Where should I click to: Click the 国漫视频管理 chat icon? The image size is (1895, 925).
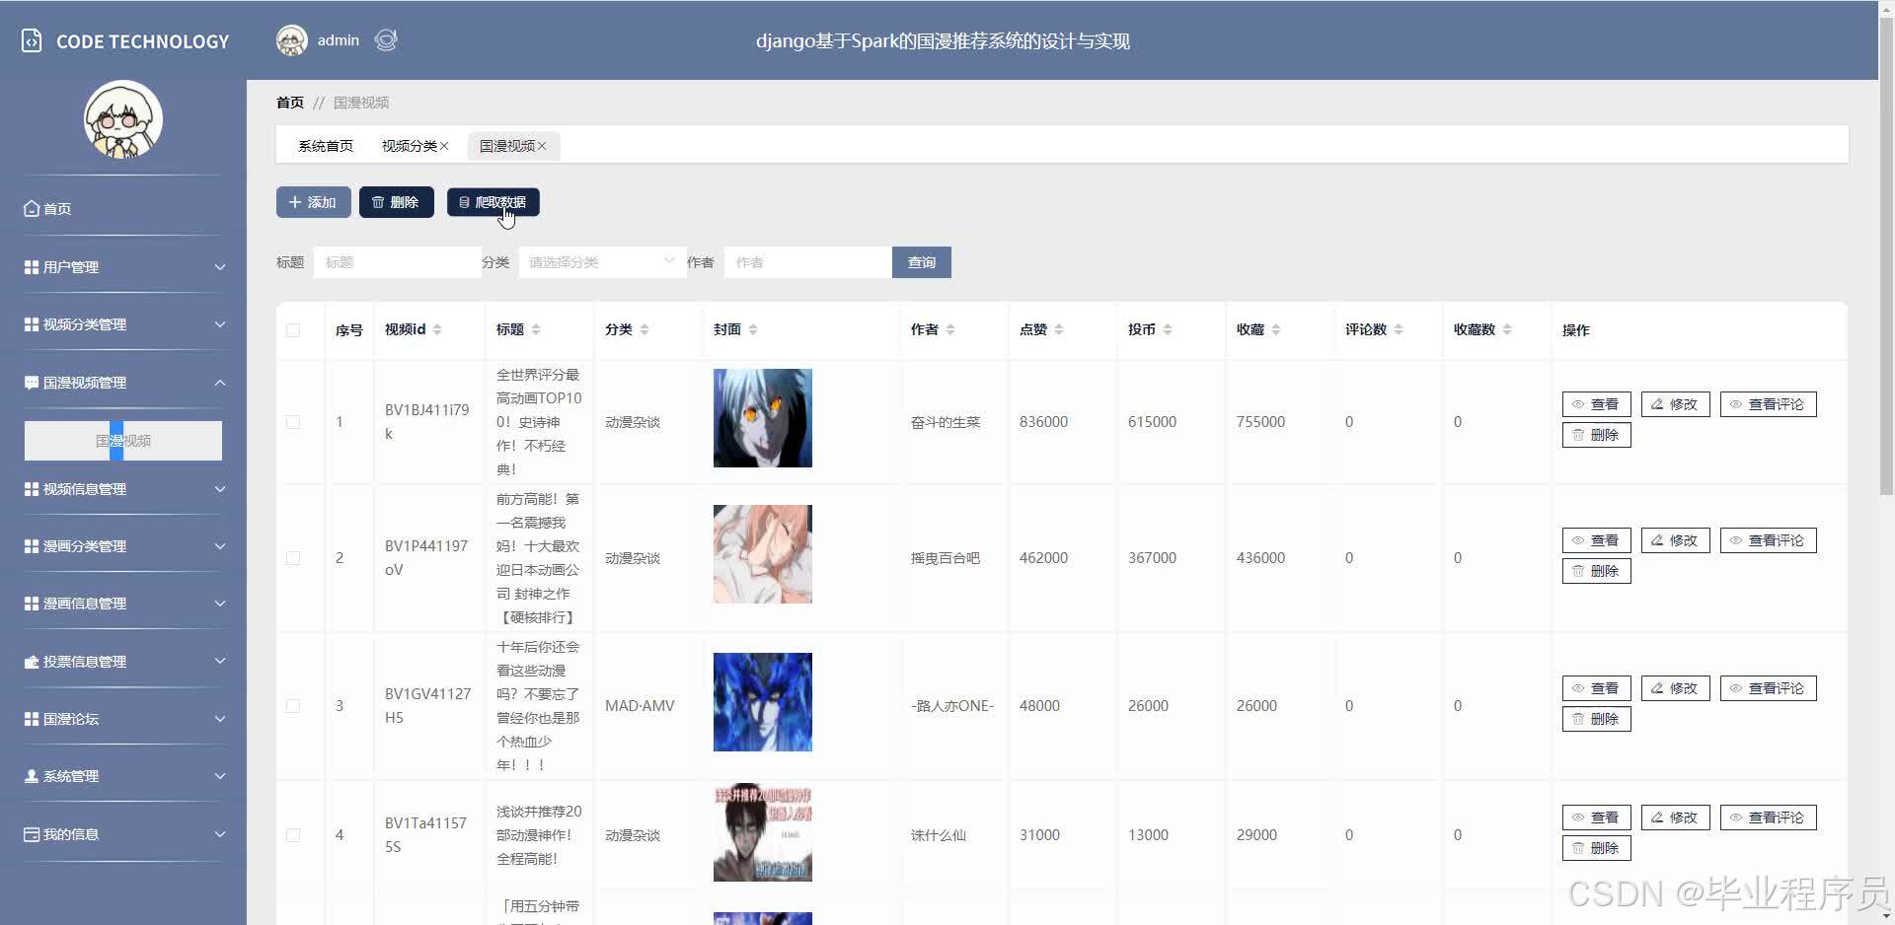click(32, 383)
